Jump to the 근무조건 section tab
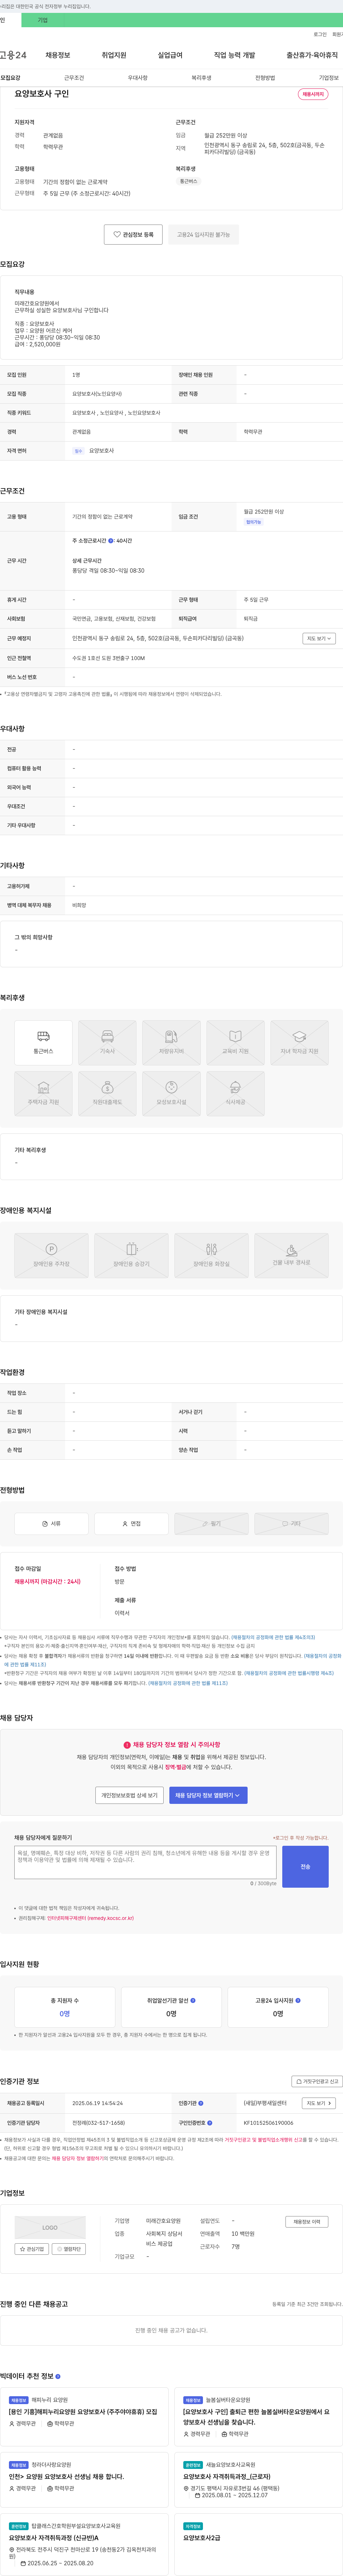The height and width of the screenshot is (2576, 343). pyautogui.click(x=74, y=78)
